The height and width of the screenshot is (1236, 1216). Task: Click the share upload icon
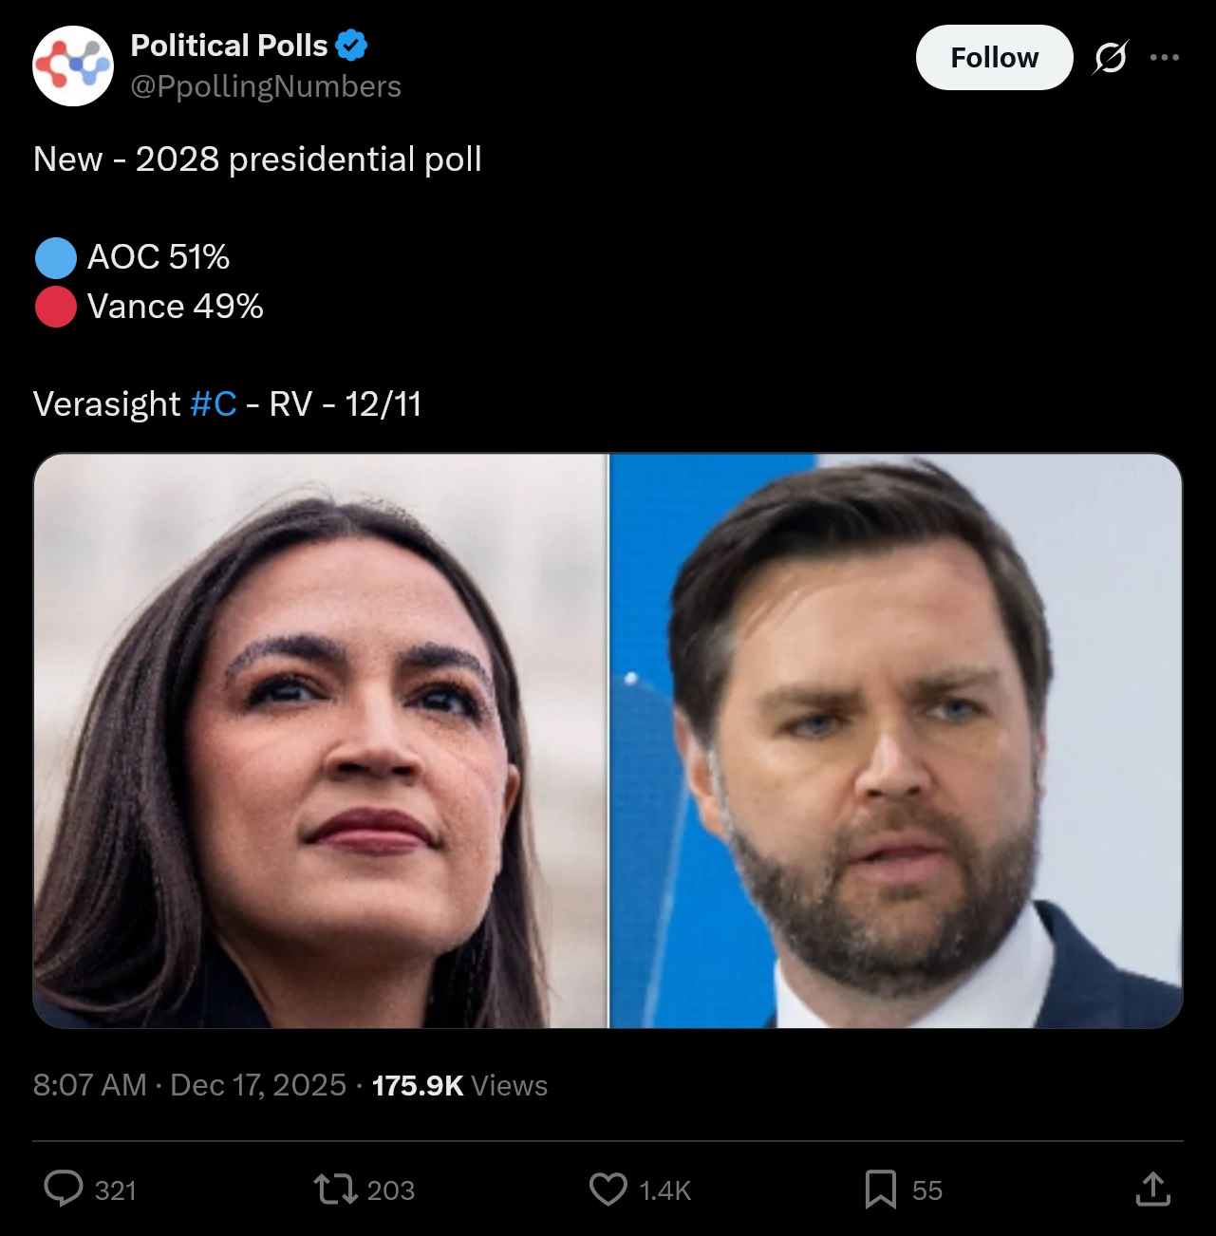click(x=1152, y=1189)
